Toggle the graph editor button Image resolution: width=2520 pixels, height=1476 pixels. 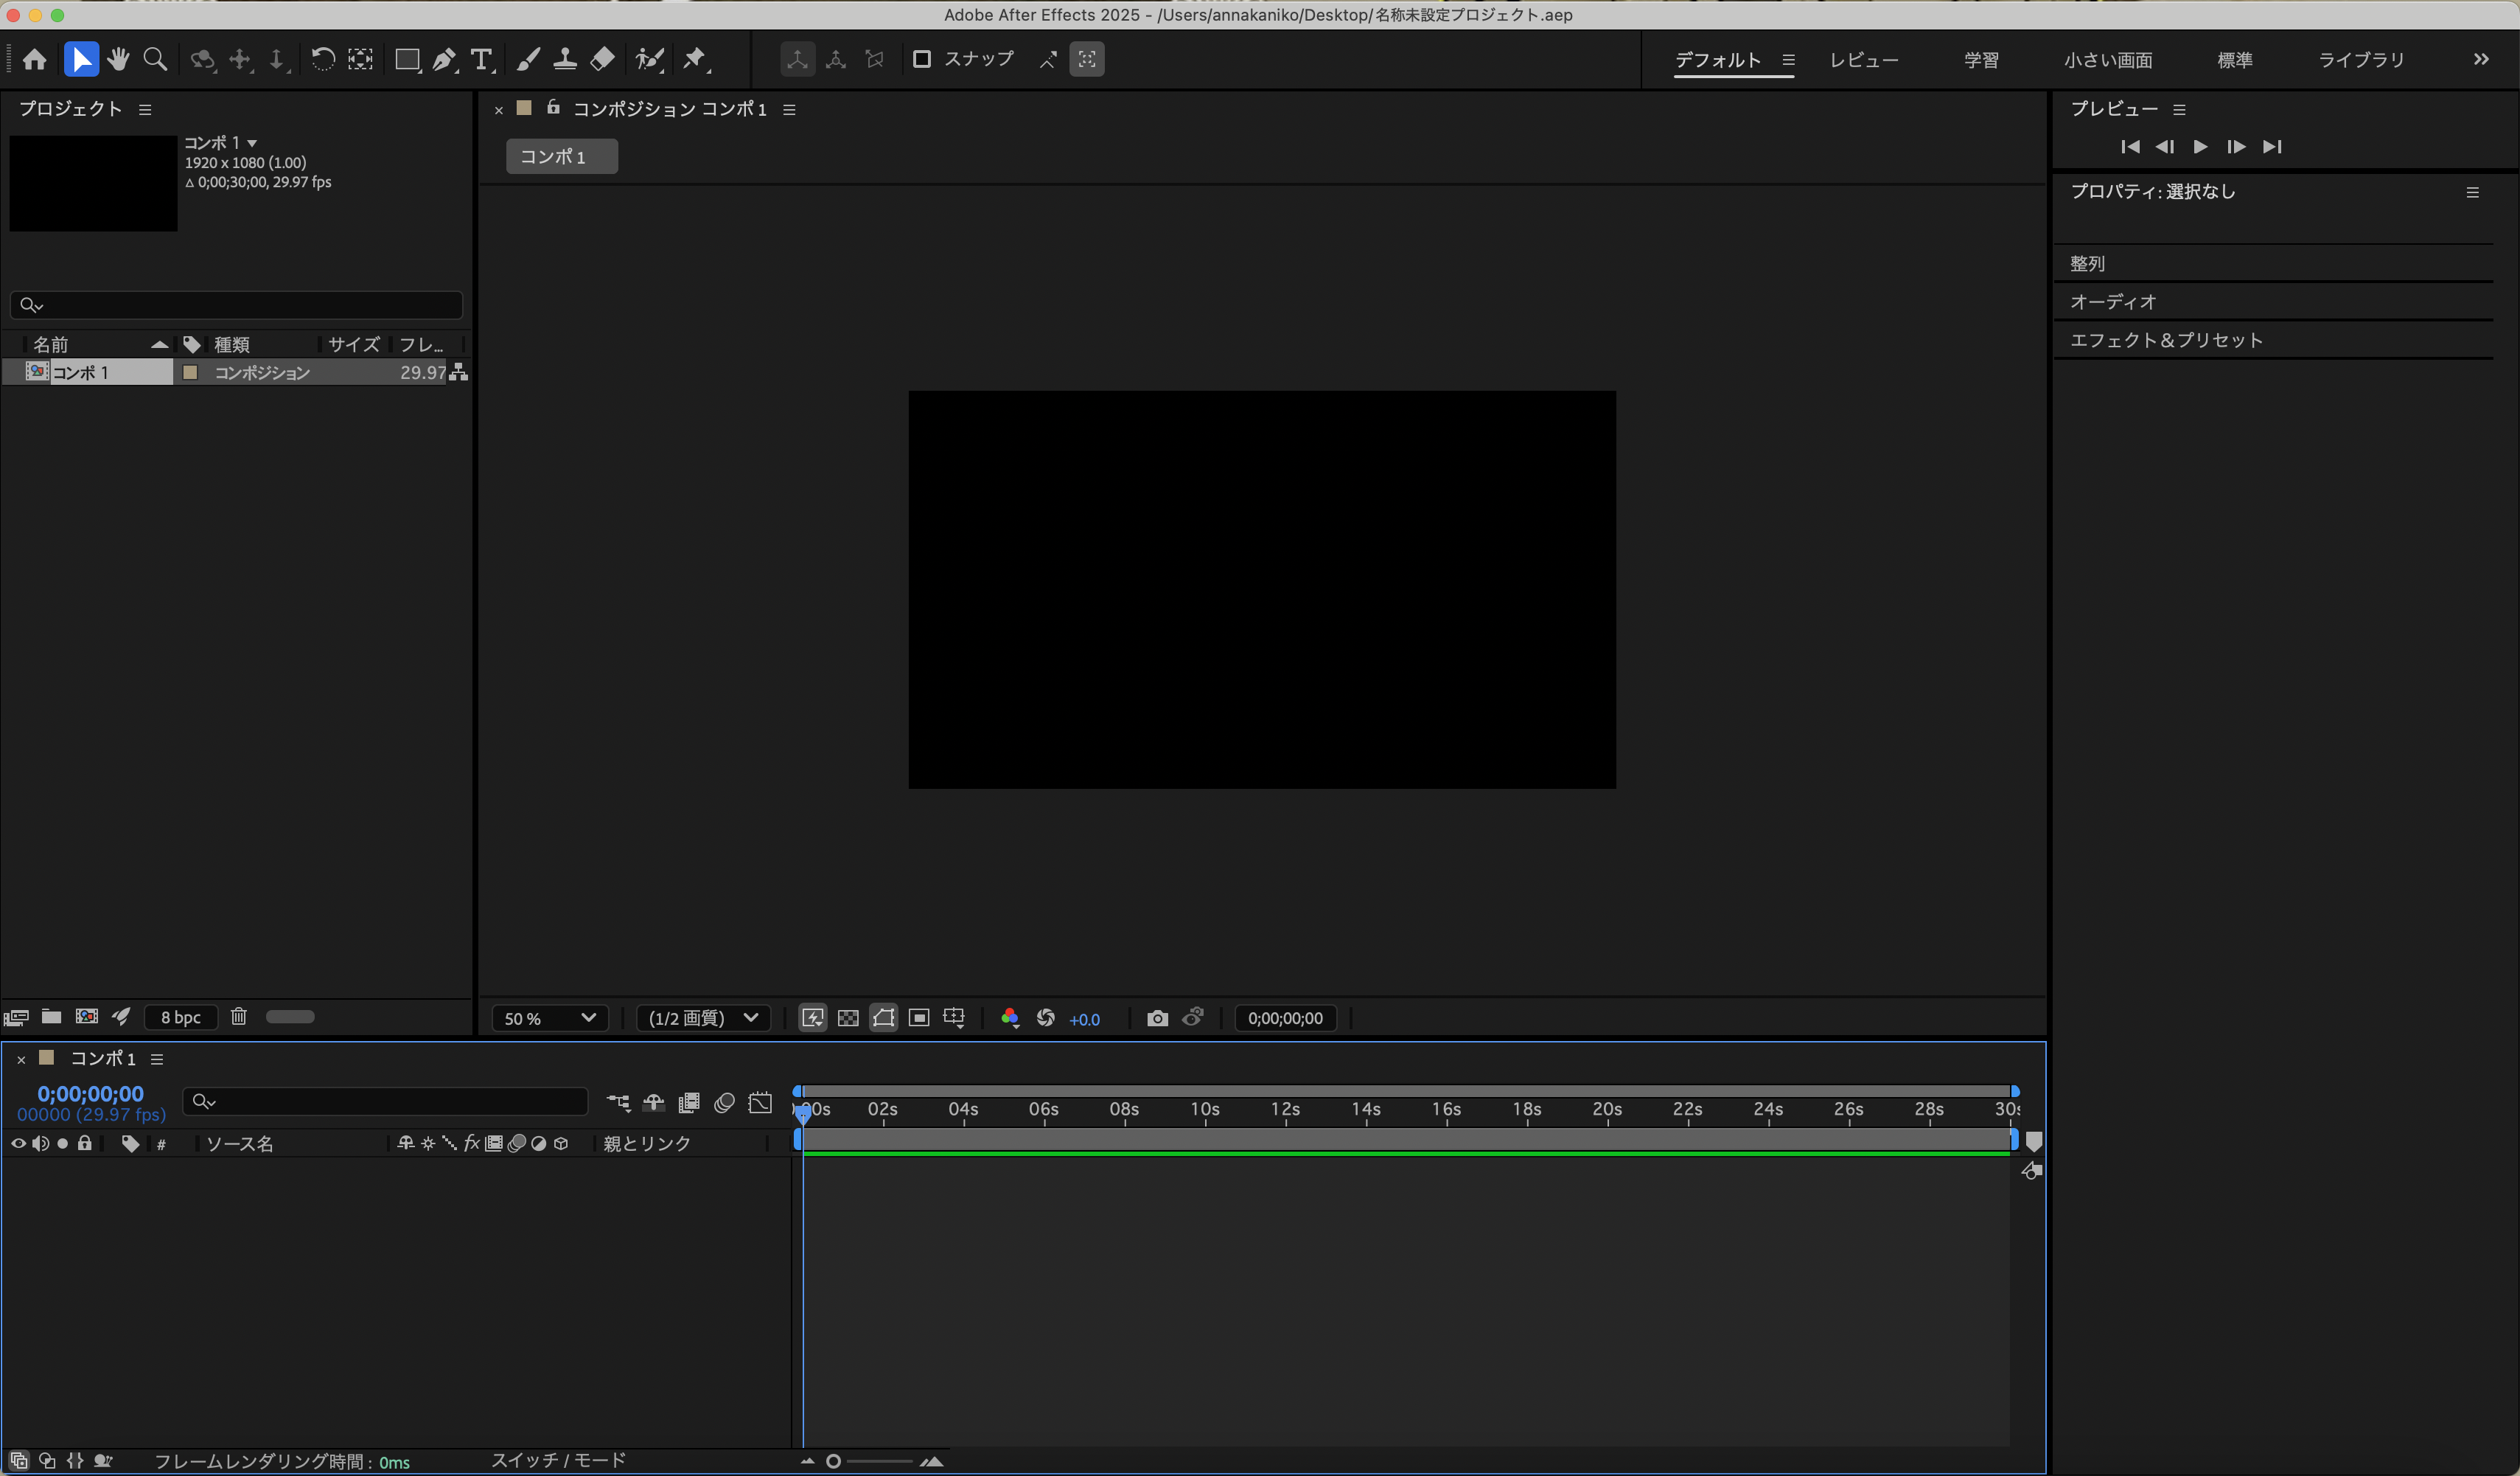(760, 1103)
